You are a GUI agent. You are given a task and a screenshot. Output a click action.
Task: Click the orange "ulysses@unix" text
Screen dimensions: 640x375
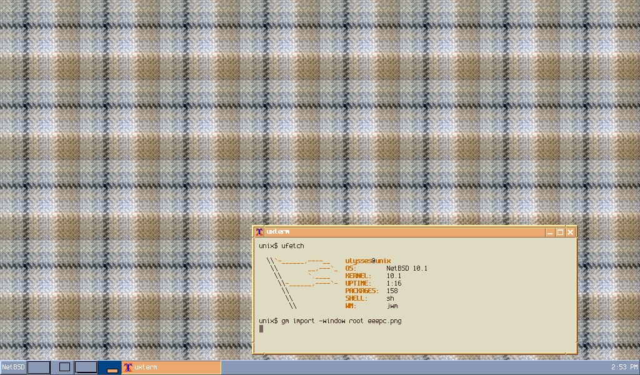tap(367, 261)
